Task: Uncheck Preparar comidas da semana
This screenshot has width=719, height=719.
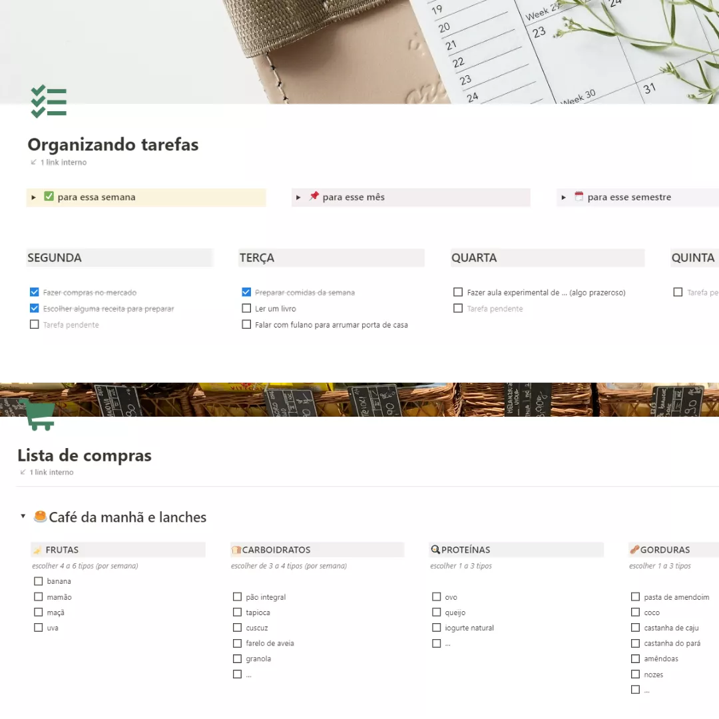Action: point(246,292)
